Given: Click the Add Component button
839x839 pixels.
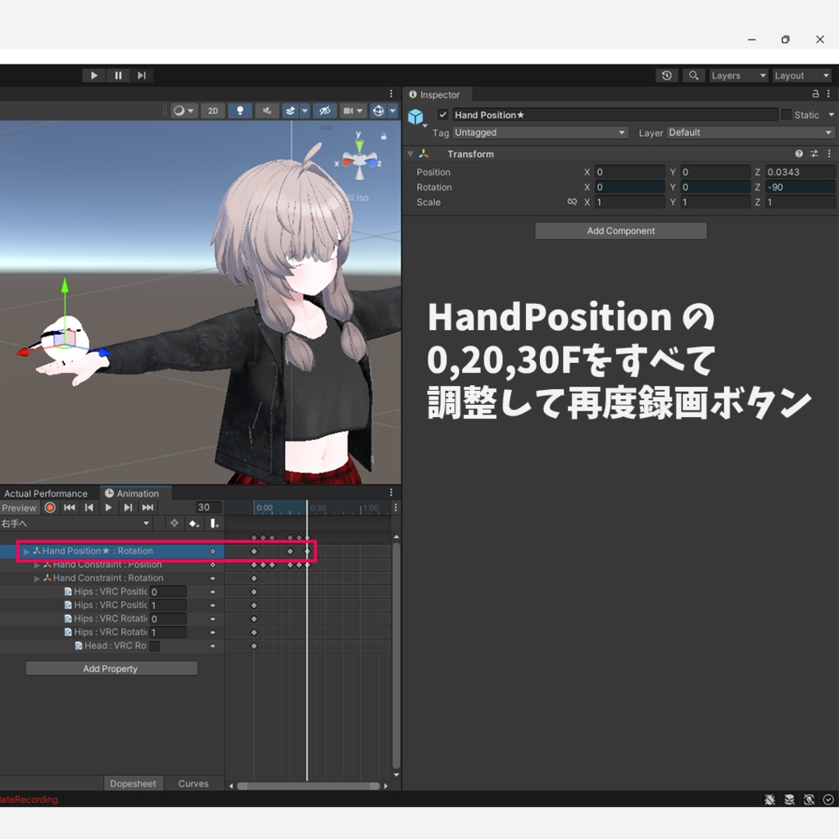Looking at the screenshot, I should coord(620,230).
